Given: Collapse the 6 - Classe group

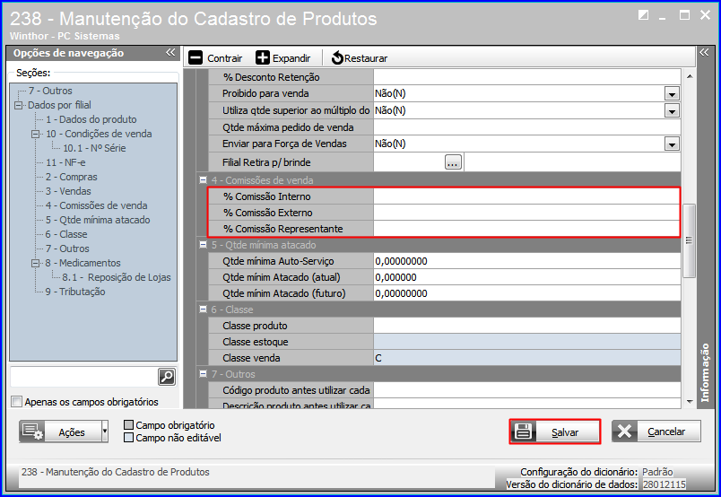Looking at the screenshot, I should [x=203, y=310].
